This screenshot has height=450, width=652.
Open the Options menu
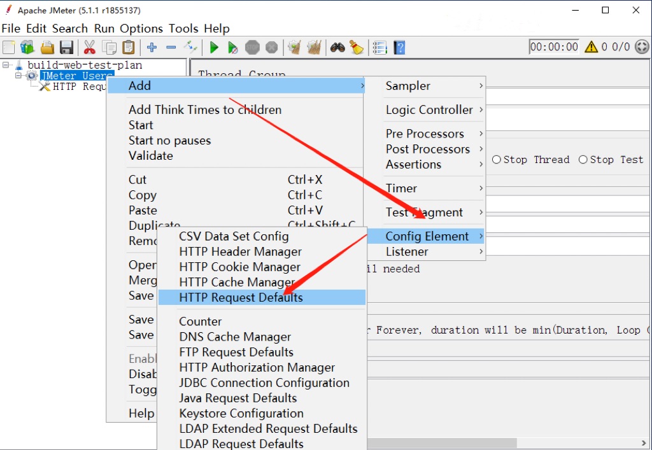point(141,28)
